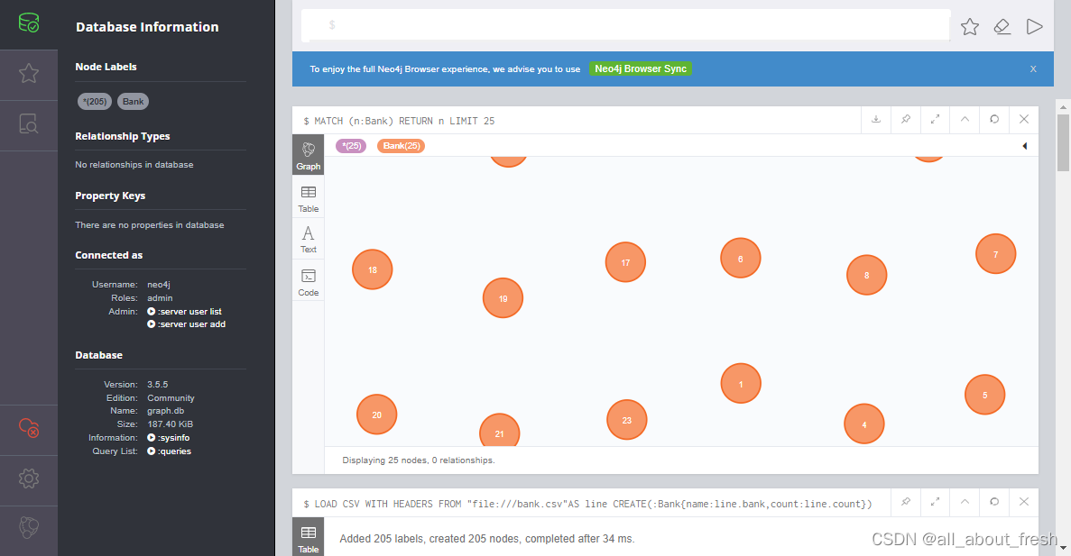Open the Browser Settings gear icon

29,479
